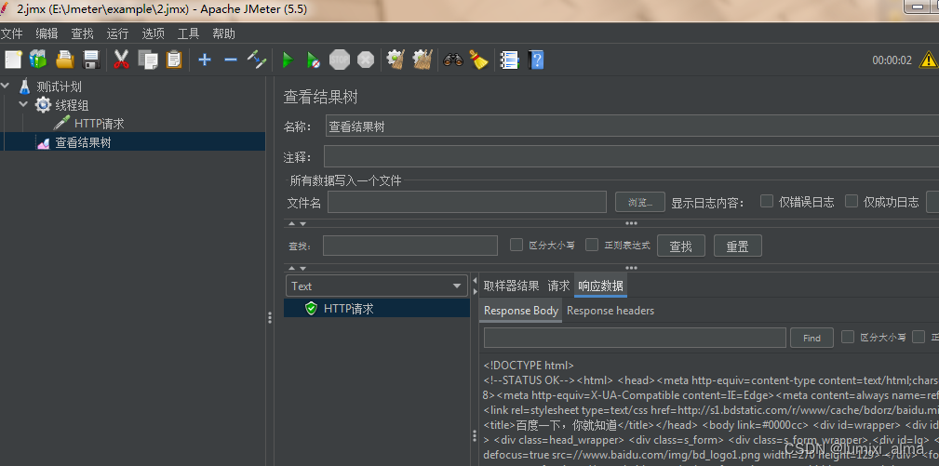This screenshot has width=939, height=466.
Task: Enable the 仅成功日志 checkbox
Action: [x=852, y=201]
